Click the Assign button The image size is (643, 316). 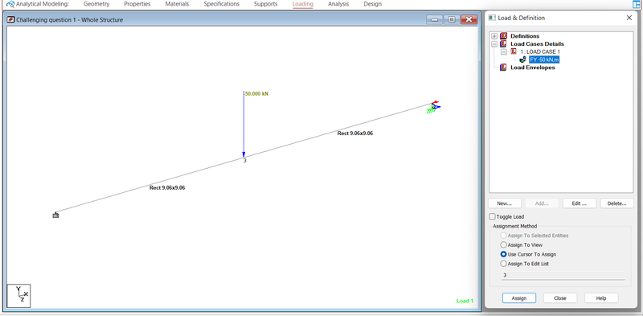tap(519, 298)
